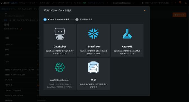Click the デプロイターゲットを選択 step circle

[x=45, y=20]
